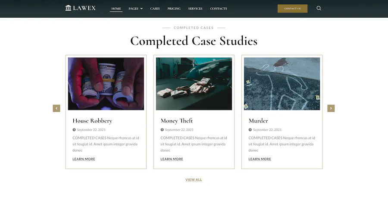The image size is (388, 198).
Task: Click the LAWEX courthouse logo icon
Action: (68, 8)
